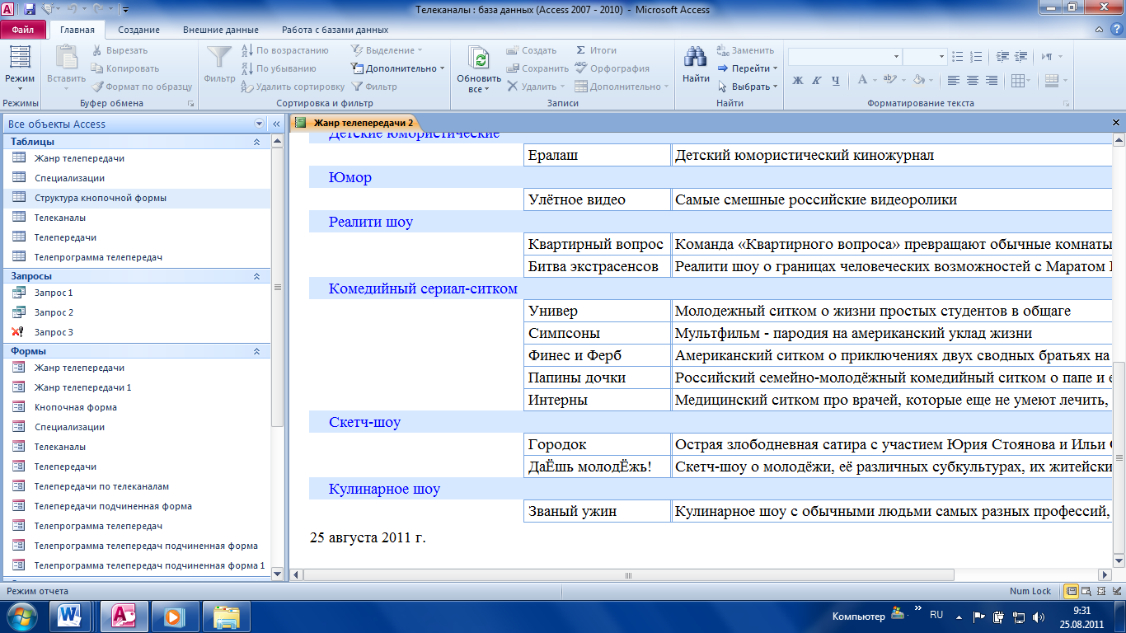Click Windows Start button
The image size is (1126, 633).
click(21, 616)
